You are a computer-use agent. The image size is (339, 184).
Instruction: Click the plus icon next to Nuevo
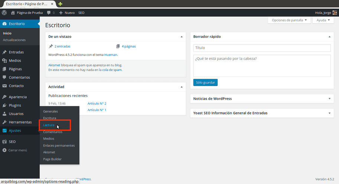pyautogui.click(x=61, y=13)
